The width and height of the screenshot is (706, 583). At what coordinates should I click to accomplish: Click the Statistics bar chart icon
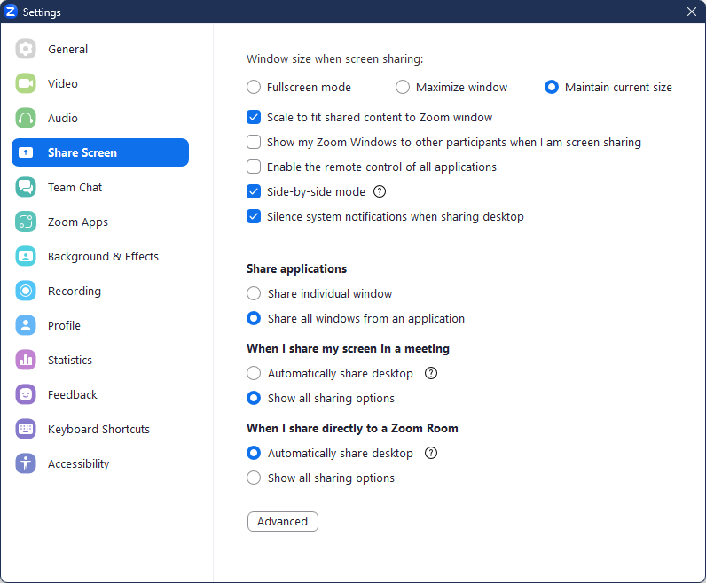[x=26, y=360]
